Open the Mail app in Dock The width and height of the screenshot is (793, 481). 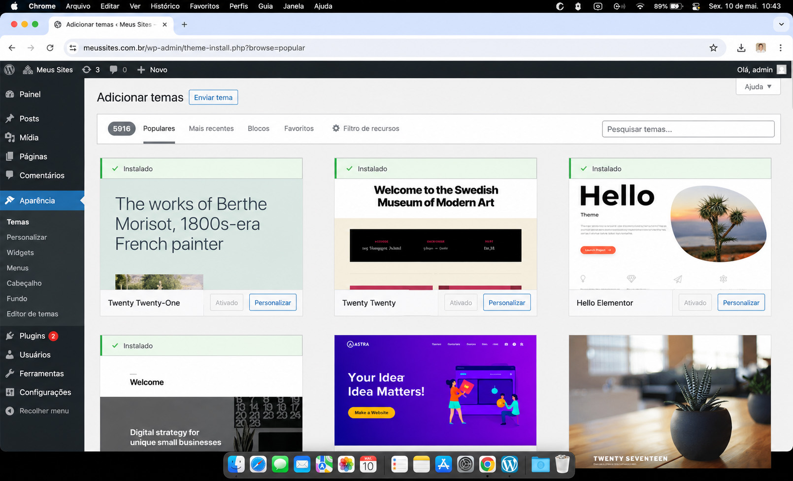click(x=302, y=464)
